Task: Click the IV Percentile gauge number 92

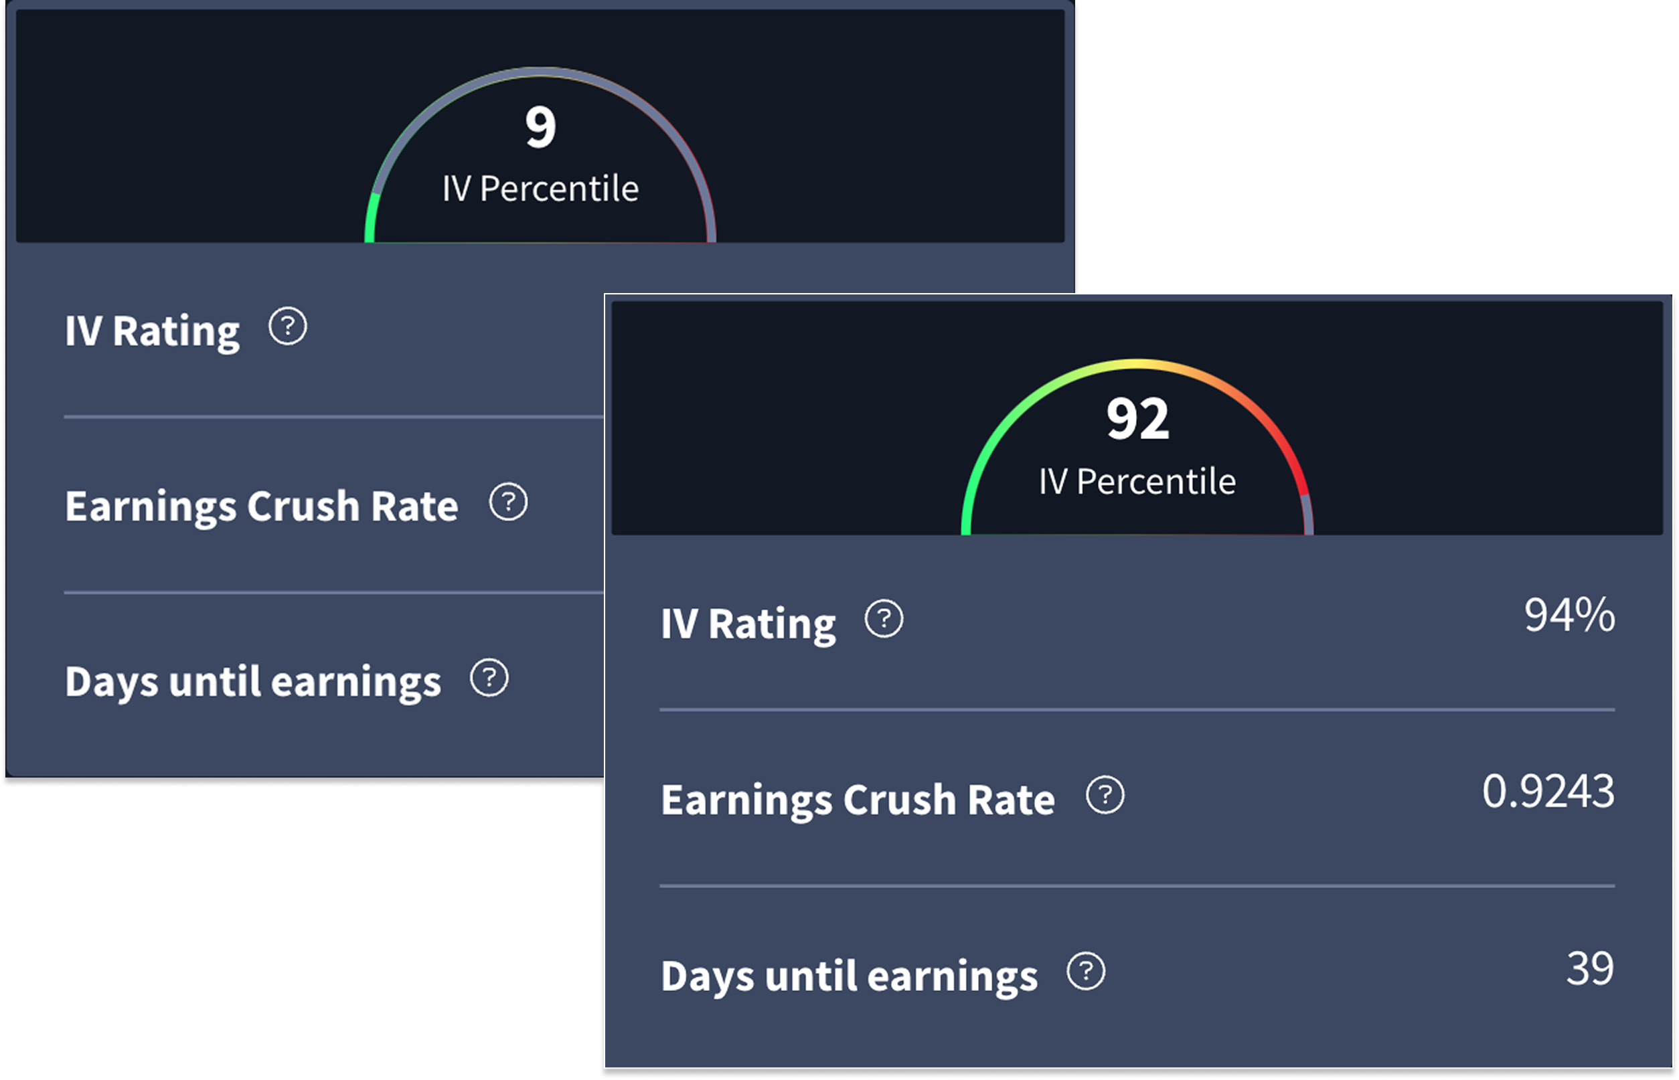Action: pos(1137,420)
